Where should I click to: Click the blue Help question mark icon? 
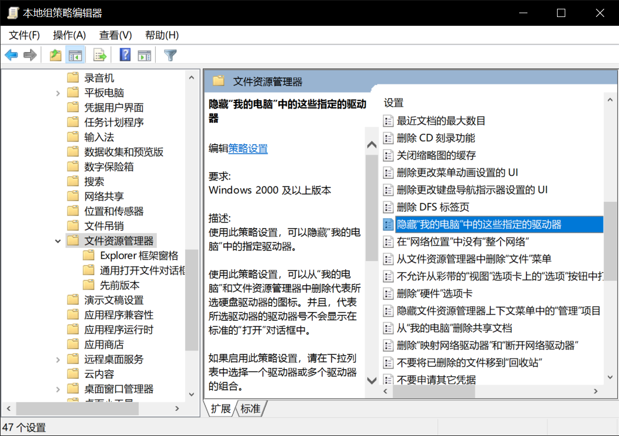125,55
